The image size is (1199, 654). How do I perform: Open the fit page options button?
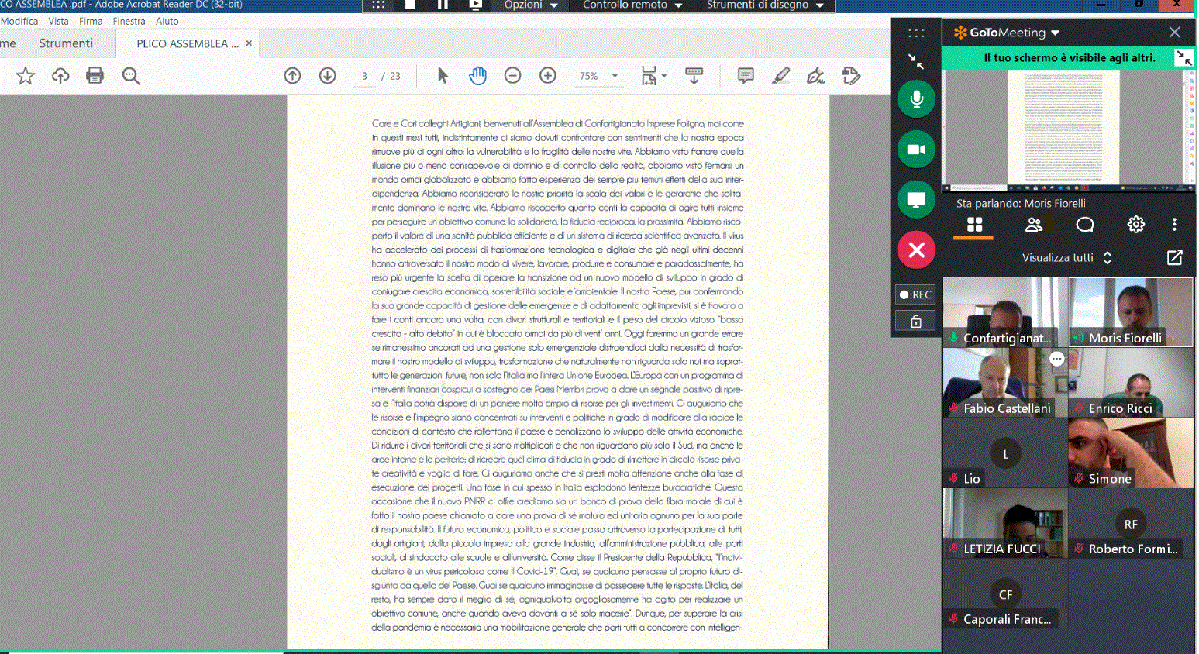653,75
